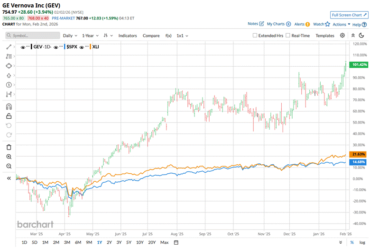Viewport: 370px width, 248px height.
Task: Hide the $SPX comparison line
Action: point(56,47)
